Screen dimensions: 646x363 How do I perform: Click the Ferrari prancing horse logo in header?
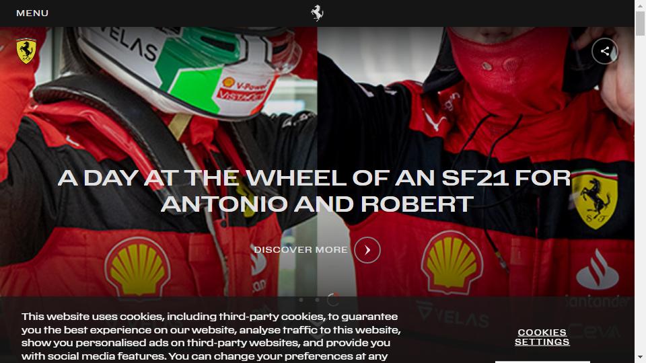pos(317,13)
